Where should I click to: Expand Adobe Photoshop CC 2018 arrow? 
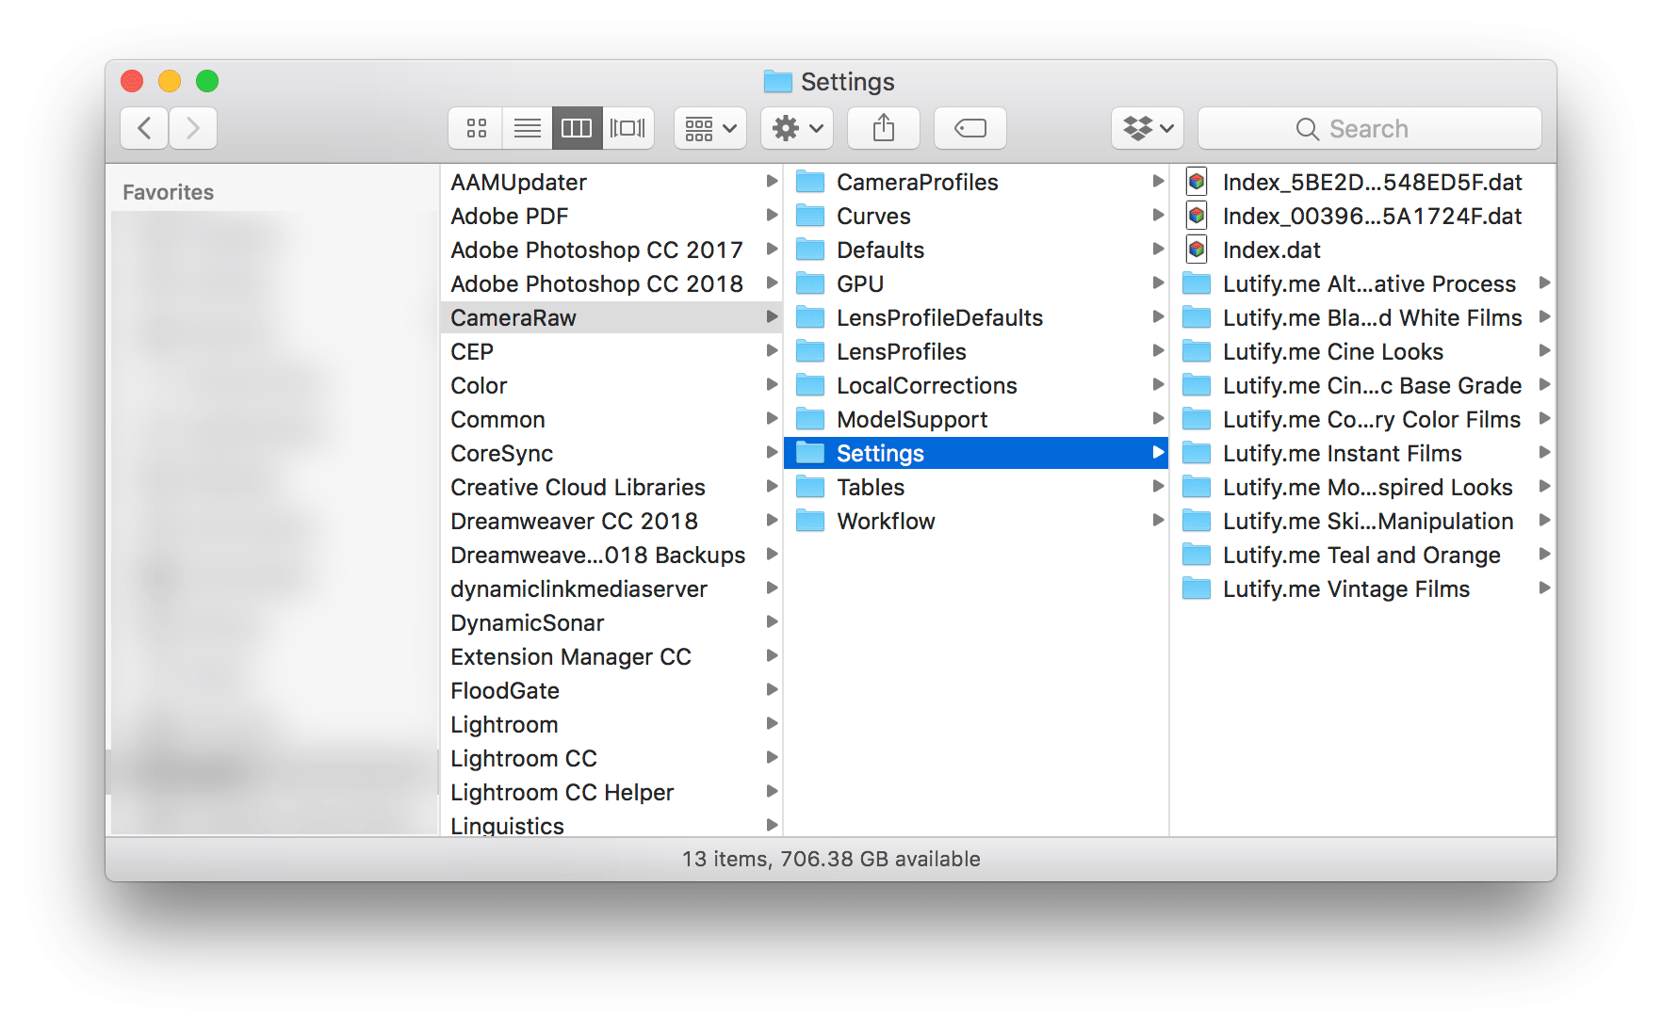click(772, 282)
